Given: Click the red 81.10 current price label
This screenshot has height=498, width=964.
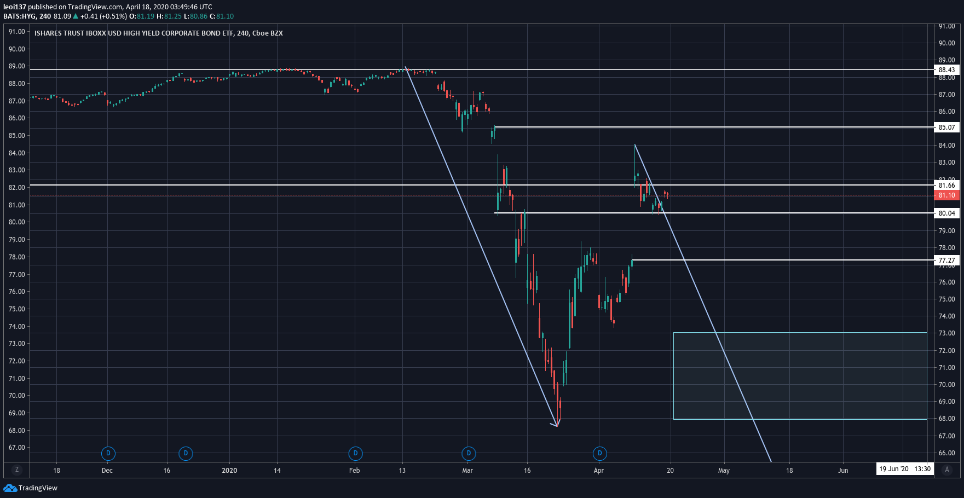Looking at the screenshot, I should pyautogui.click(x=946, y=195).
